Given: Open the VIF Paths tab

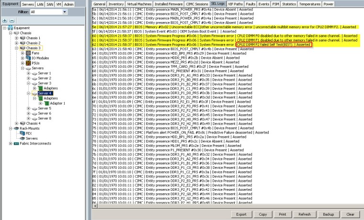Looking at the screenshot, I should click(235, 4).
